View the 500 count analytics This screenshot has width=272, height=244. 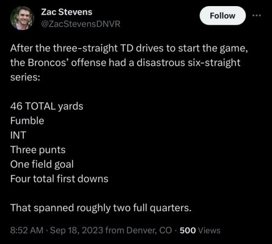[188, 231]
